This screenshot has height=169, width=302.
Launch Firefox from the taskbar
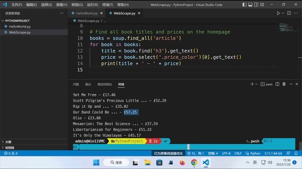(182, 162)
